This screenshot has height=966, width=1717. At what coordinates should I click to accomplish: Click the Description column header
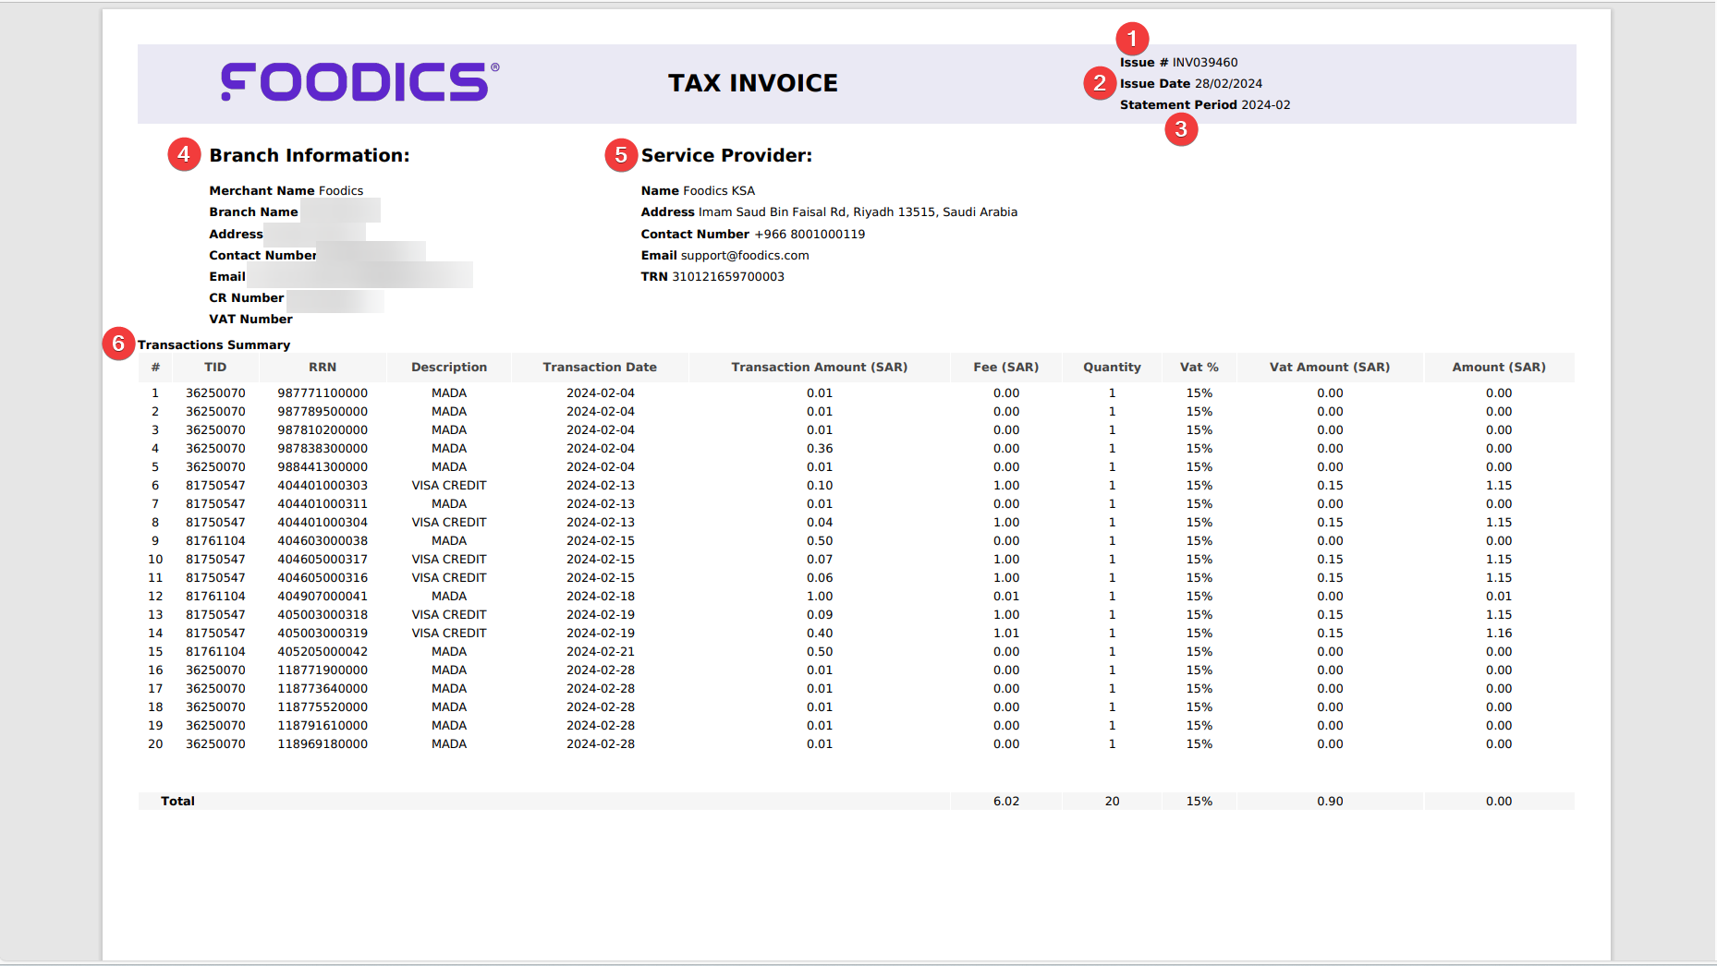point(449,368)
